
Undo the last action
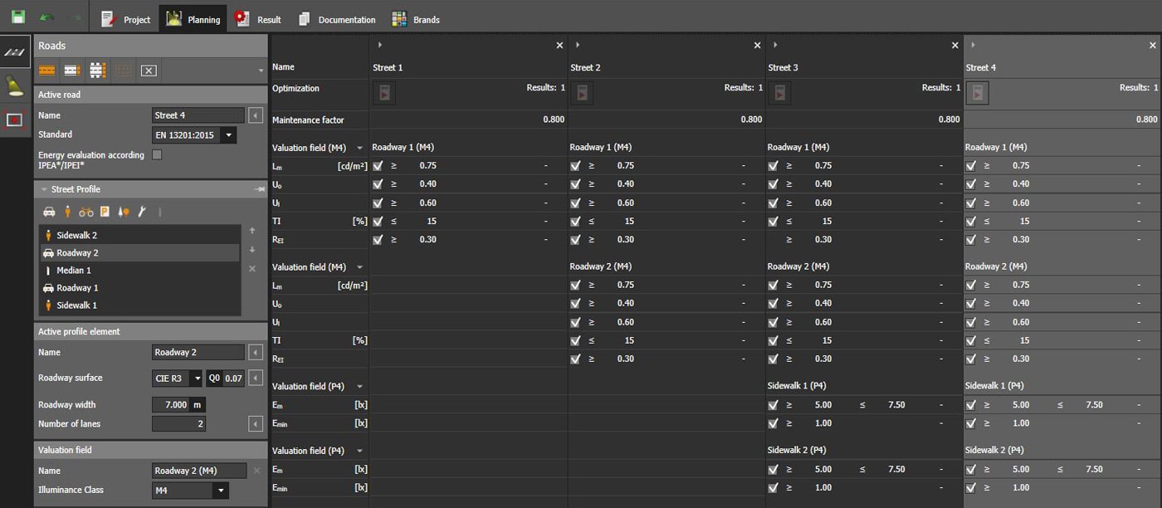pos(47,17)
